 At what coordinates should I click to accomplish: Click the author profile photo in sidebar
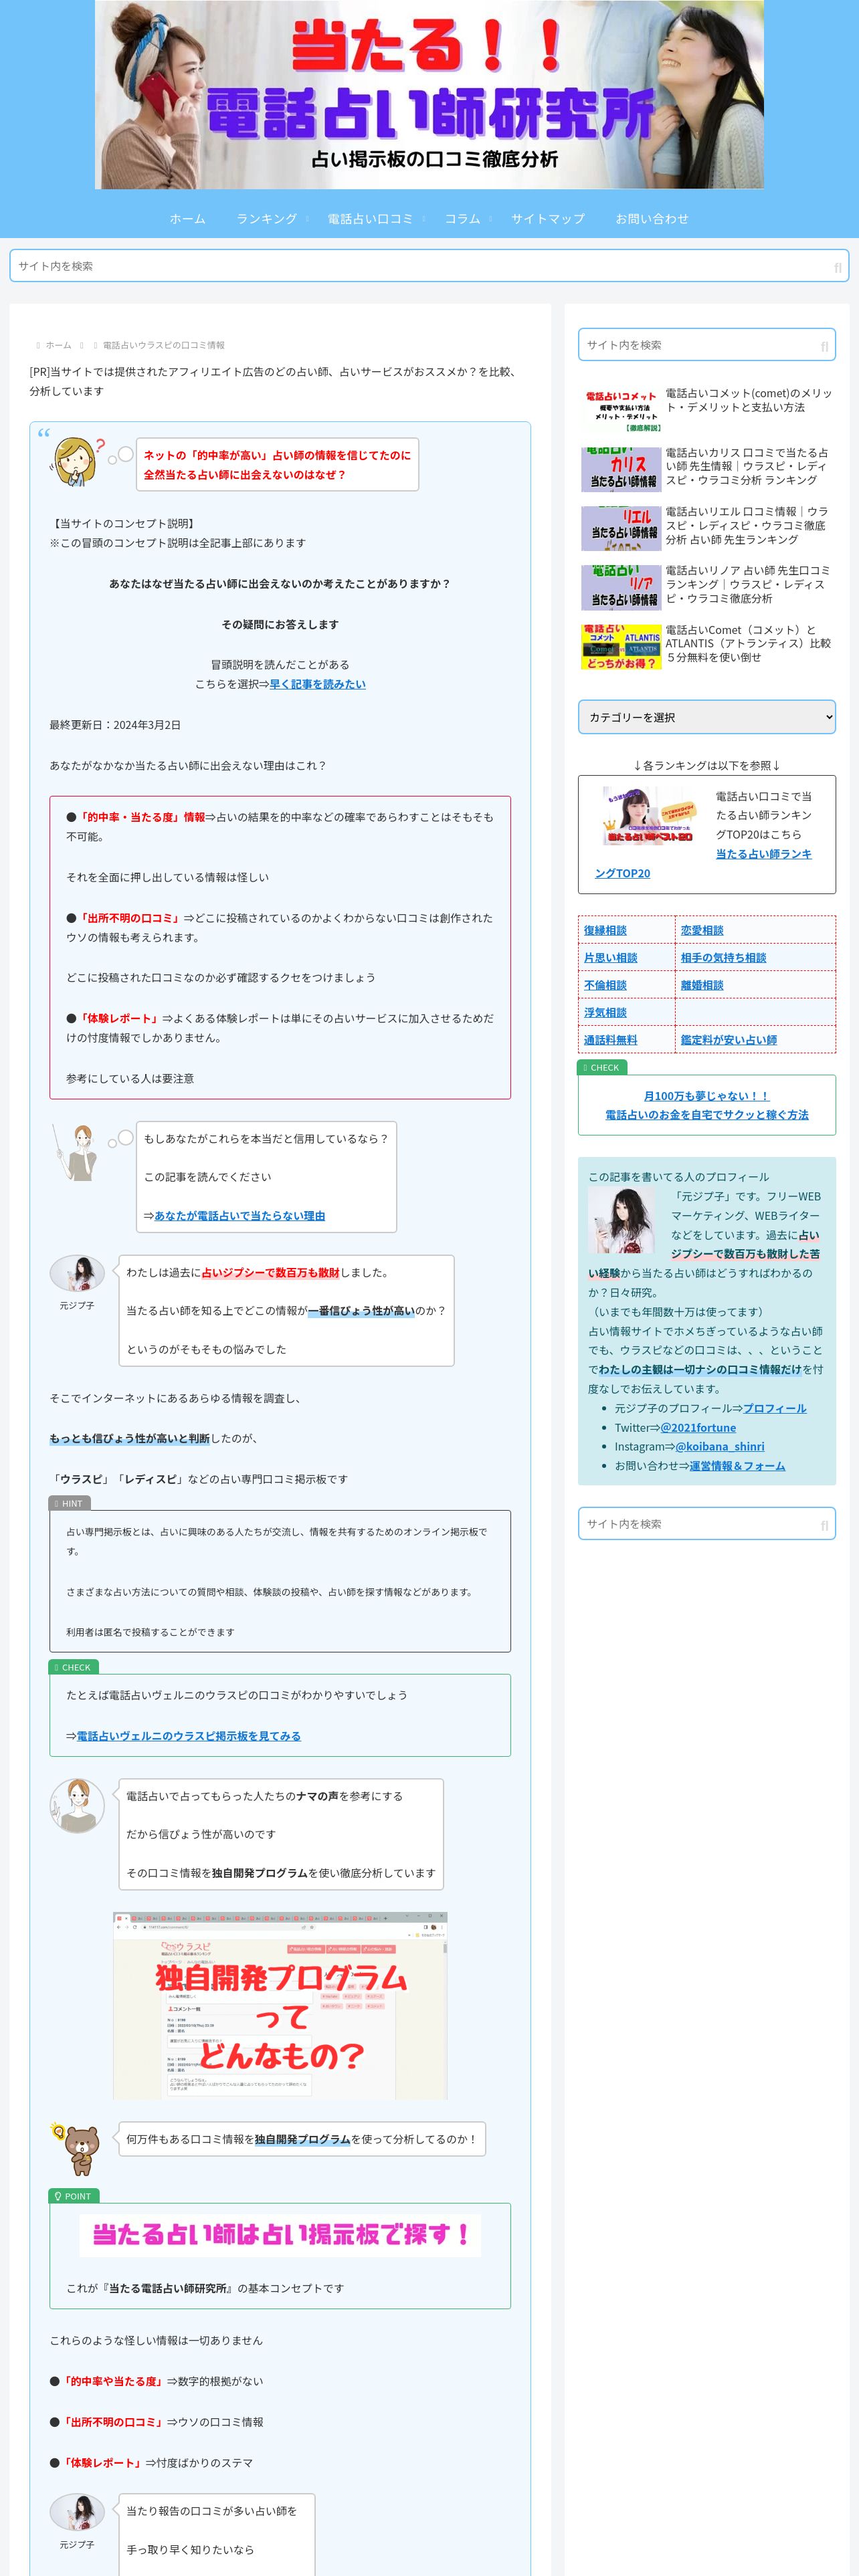621,1221
